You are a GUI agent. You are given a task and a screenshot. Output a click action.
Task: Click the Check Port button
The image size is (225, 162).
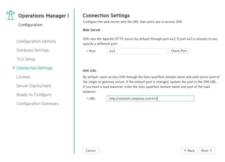[x=179, y=51]
